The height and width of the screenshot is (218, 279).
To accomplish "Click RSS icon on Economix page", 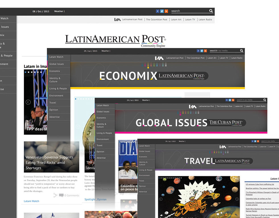I will [205, 51].
